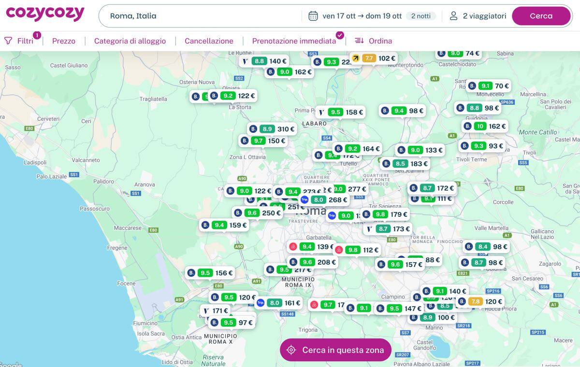Open Categoria di alloggio dropdown

(x=130, y=41)
